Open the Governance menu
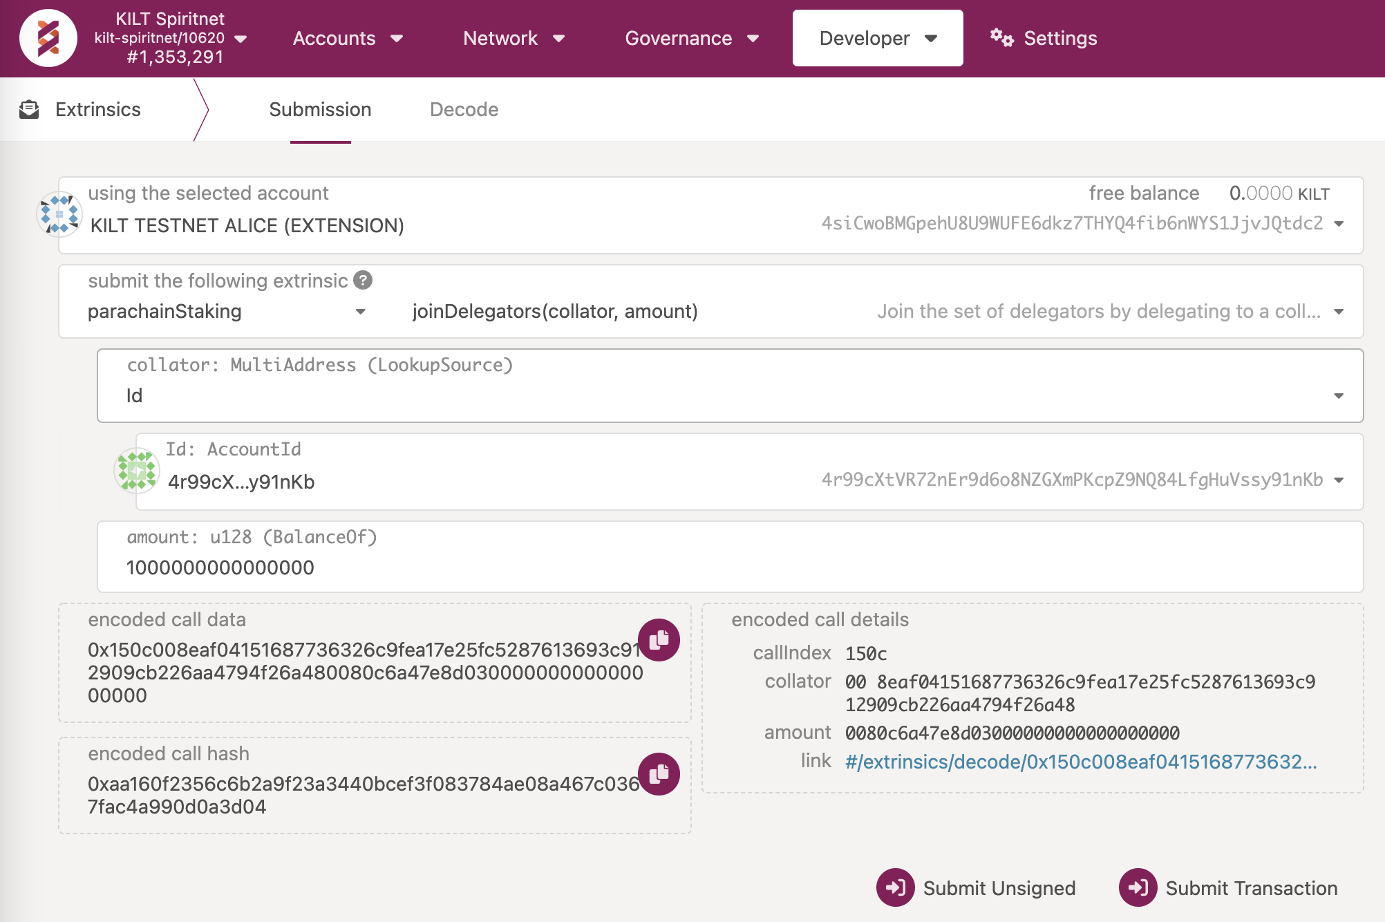This screenshot has width=1385, height=922. [x=691, y=38]
